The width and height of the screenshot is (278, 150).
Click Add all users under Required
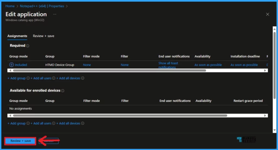coord(41,78)
